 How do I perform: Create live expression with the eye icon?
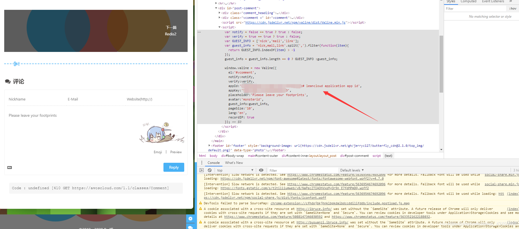tap(261, 170)
